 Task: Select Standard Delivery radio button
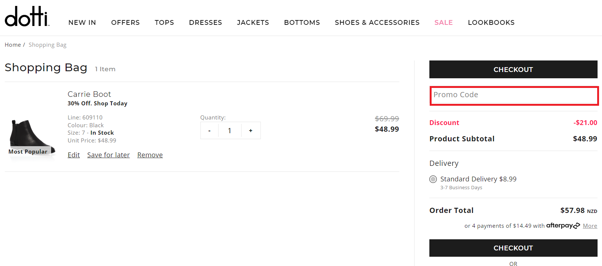(x=433, y=179)
